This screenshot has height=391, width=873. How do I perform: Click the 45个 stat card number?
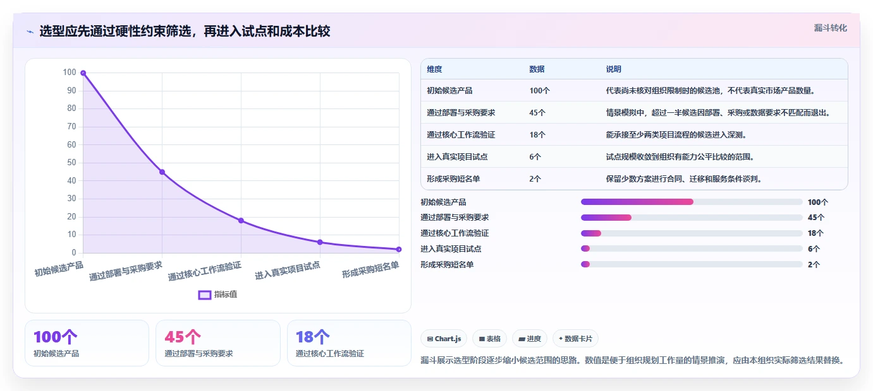tap(183, 337)
